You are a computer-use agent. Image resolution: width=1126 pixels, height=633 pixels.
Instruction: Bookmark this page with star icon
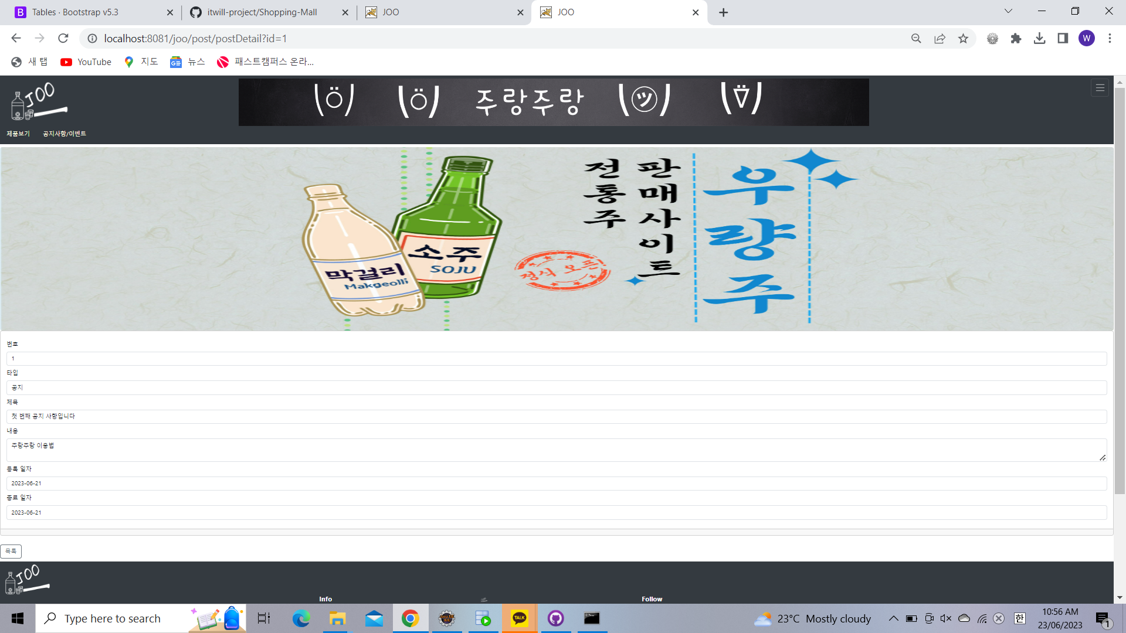963,39
